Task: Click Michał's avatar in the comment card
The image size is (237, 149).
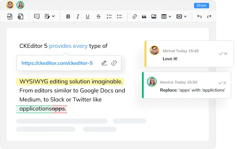Action: click(x=154, y=50)
